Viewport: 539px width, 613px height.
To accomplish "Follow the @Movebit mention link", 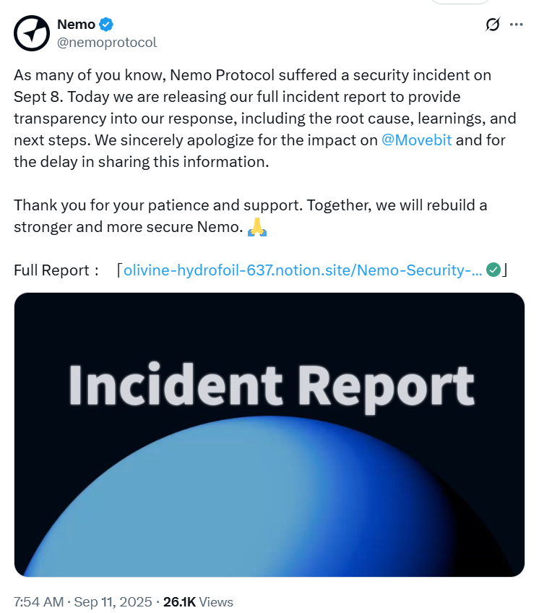I will [416, 140].
